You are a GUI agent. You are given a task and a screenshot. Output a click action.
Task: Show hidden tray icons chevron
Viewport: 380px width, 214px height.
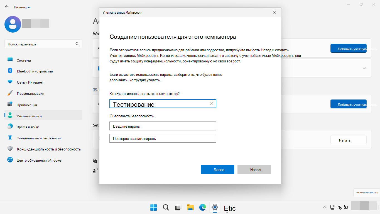point(325,208)
